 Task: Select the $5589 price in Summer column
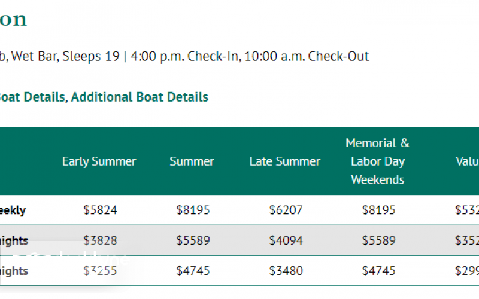coord(193,241)
